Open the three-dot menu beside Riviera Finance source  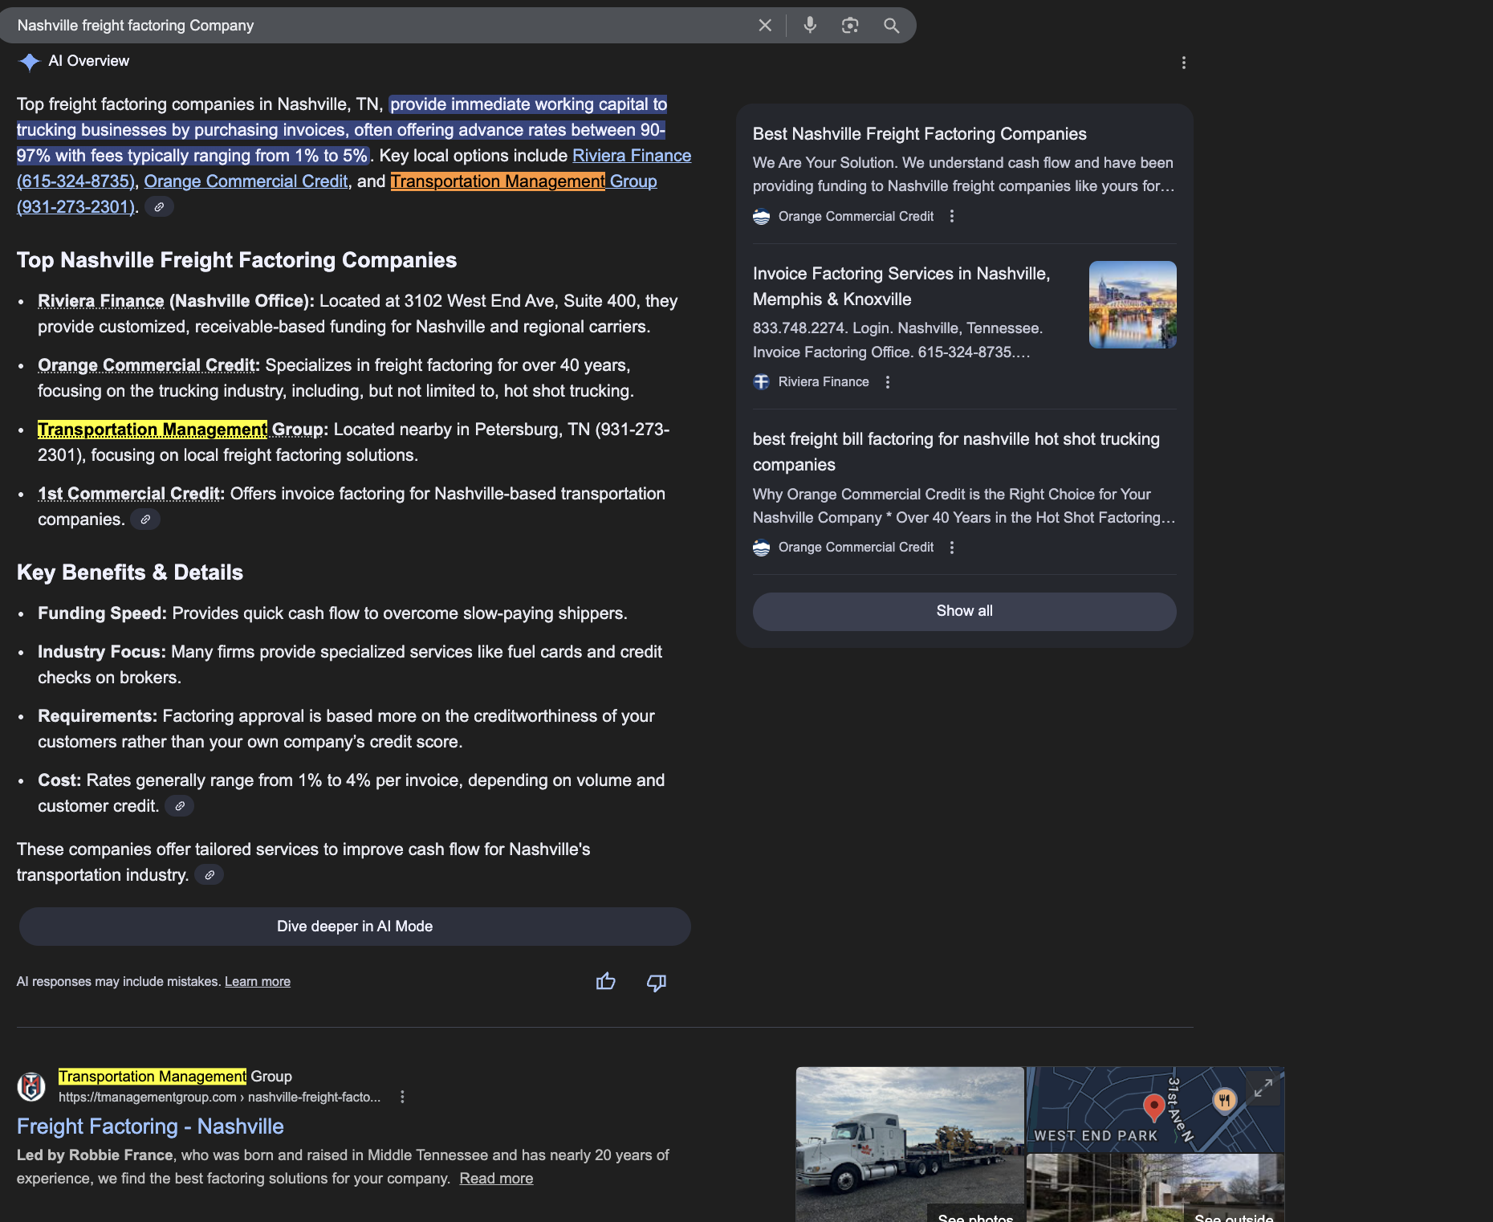click(x=887, y=382)
